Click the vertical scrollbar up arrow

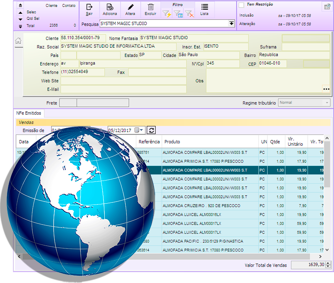(x=327, y=138)
